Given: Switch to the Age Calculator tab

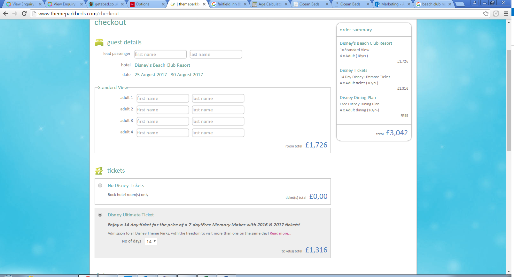Looking at the screenshot, I should click(x=270, y=4).
